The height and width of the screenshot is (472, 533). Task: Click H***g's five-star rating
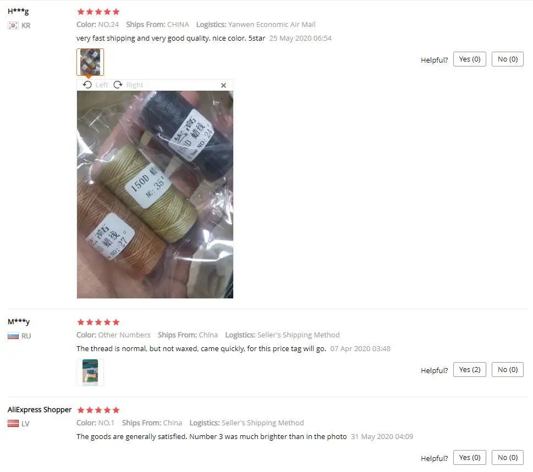coord(98,12)
